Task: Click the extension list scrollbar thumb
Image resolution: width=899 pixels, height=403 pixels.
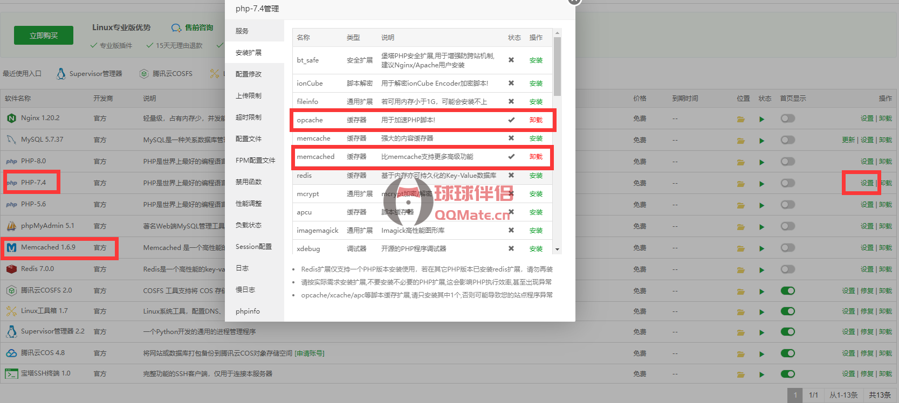Action: 558,66
